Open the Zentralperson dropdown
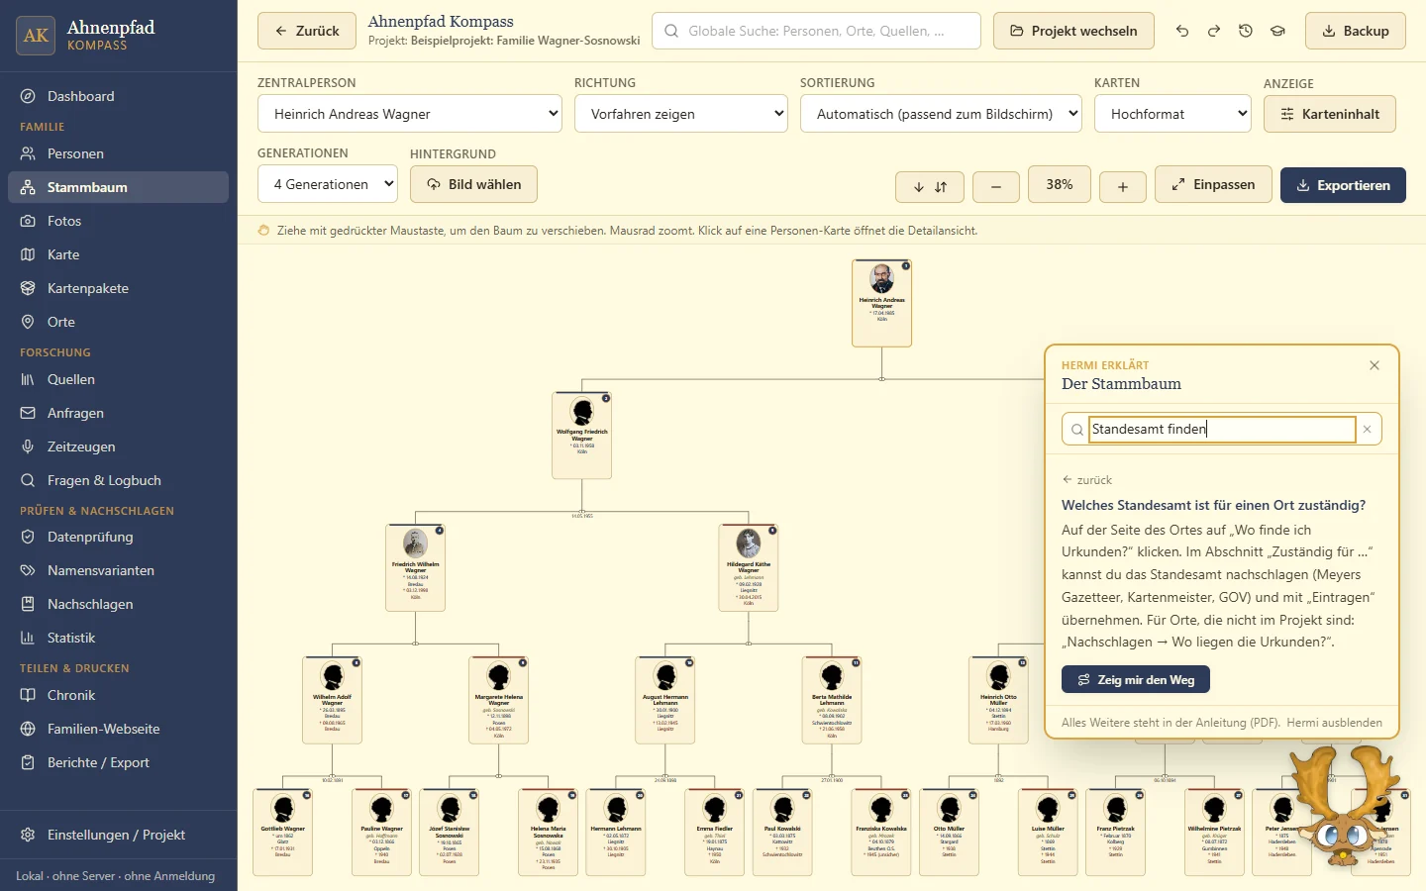Screen dimensions: 1426x891 point(410,114)
